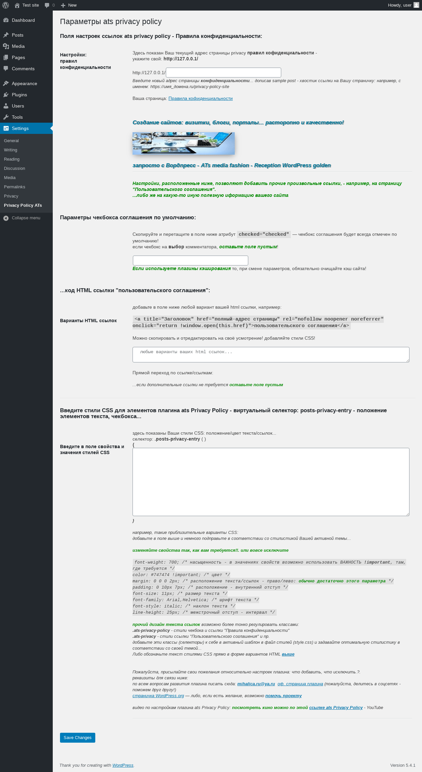Click the user avatar next to Howdy
Viewport: 422px width, 772px height.
click(416, 5)
